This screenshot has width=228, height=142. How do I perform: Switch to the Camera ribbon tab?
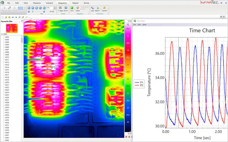(49, 3)
